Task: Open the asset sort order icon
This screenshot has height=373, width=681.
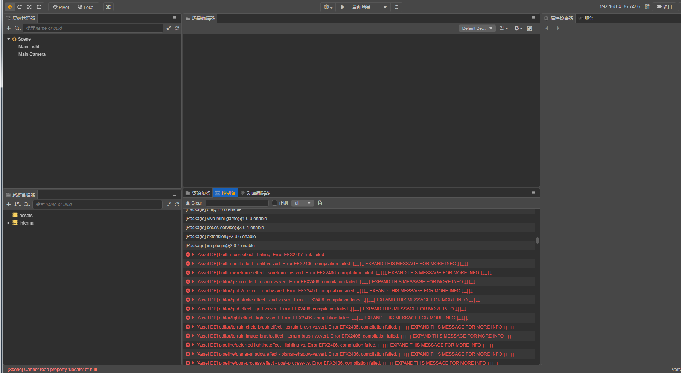Action: pos(18,205)
